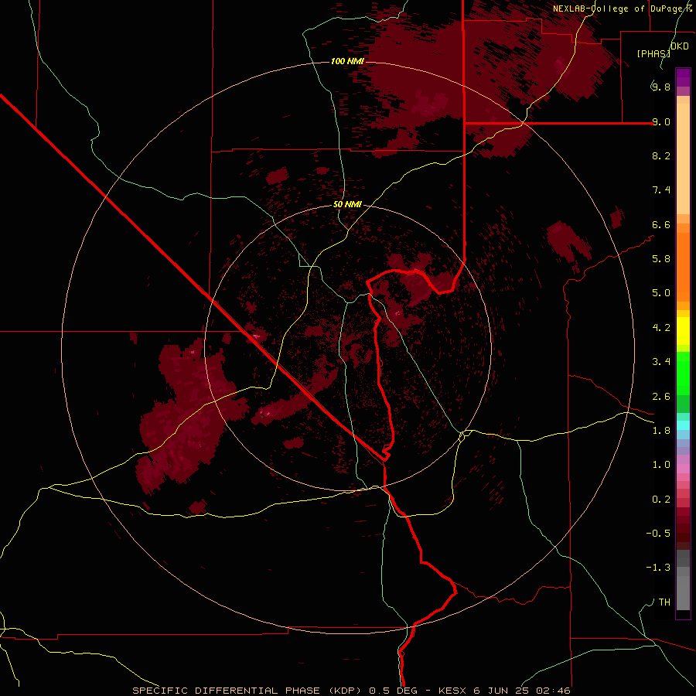Select the 6.6 scale label
The height and width of the screenshot is (696, 696).
coord(661,224)
